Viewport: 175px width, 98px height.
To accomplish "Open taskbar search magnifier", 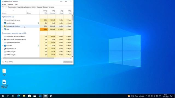I will click(x=8, y=96).
